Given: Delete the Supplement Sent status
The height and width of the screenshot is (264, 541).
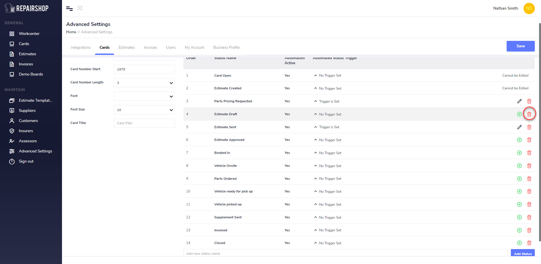Looking at the screenshot, I should [x=529, y=217].
